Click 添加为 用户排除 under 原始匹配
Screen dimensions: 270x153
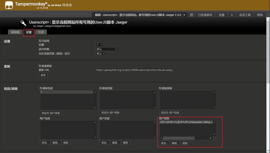110,113
